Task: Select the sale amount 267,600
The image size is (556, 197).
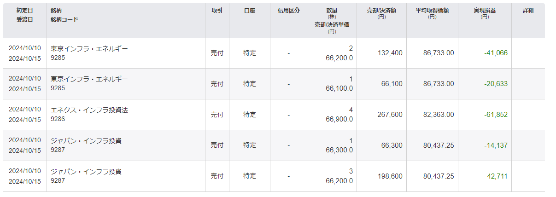Action: 389,115
